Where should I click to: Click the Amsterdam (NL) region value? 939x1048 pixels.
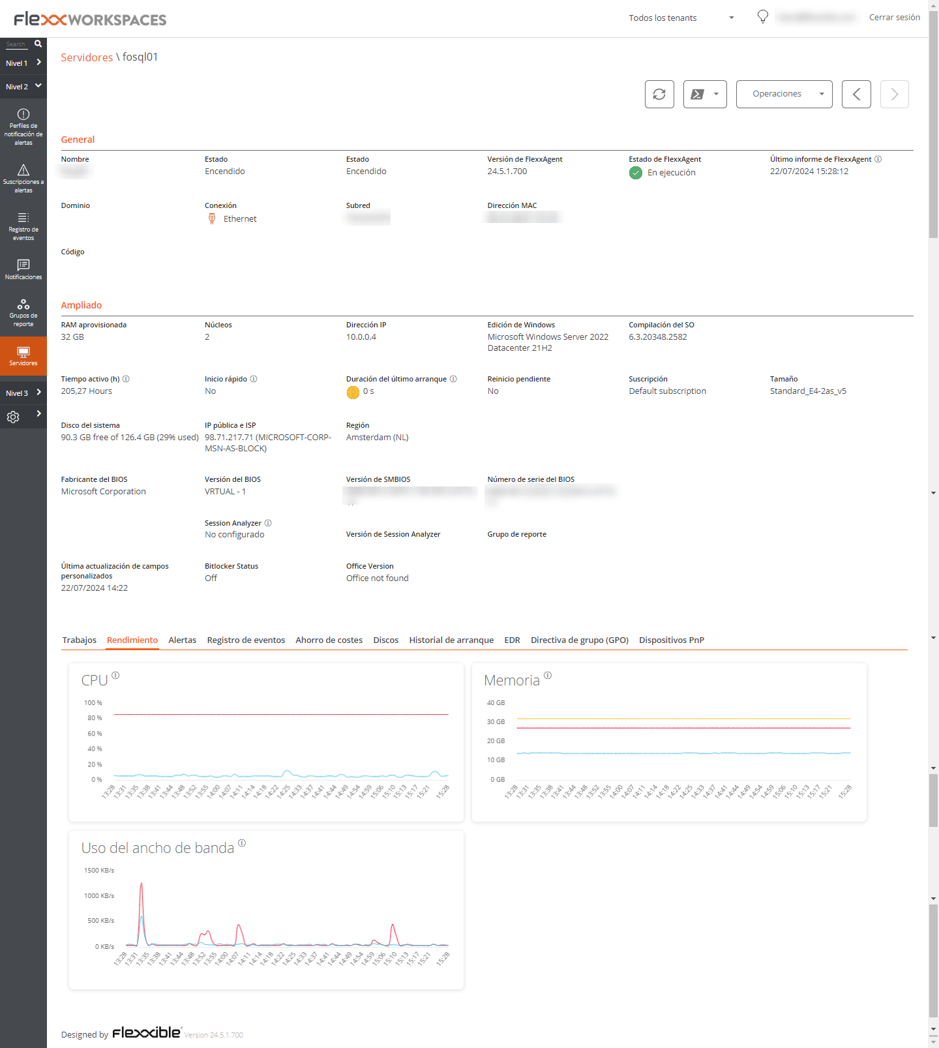(378, 438)
